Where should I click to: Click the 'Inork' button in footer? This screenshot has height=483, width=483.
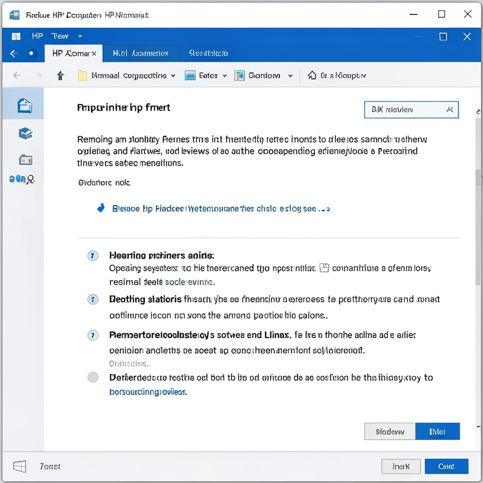(x=401, y=466)
